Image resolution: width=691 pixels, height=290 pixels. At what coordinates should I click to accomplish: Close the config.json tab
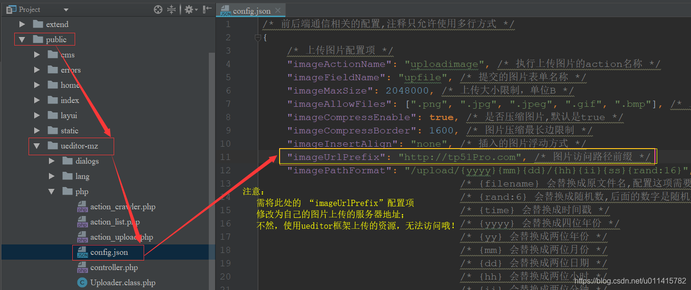[x=279, y=9]
